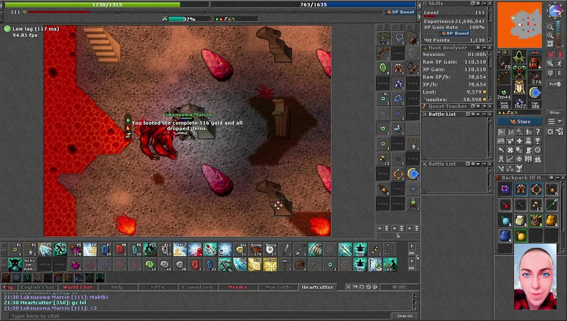Select the Heartcutter chat tab
567x321 pixels.
[x=317, y=287]
